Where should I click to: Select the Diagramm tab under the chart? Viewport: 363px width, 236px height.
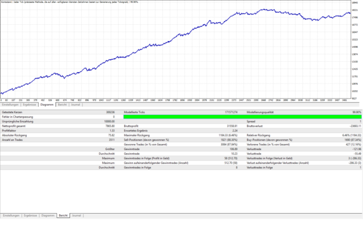[x=47, y=105]
